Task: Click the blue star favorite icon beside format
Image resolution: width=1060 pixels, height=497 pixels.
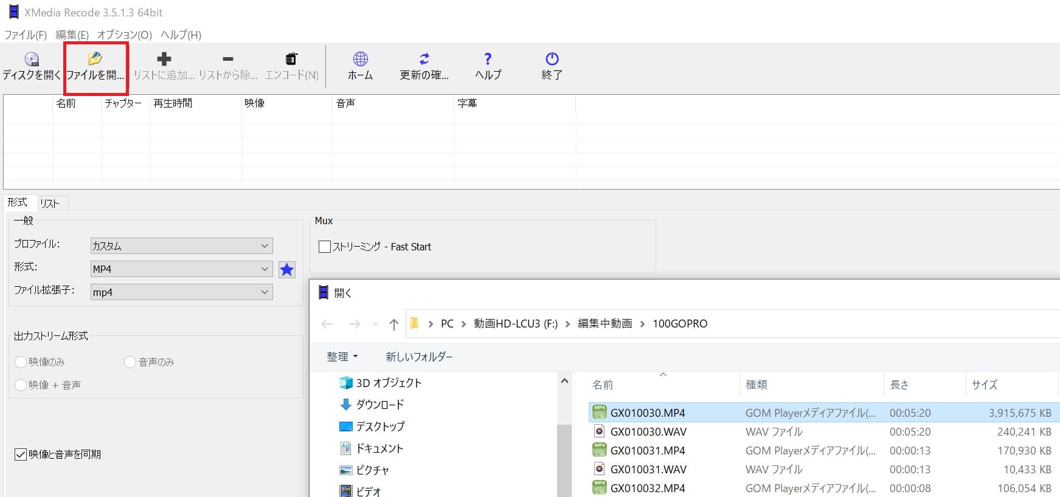Action: [287, 269]
